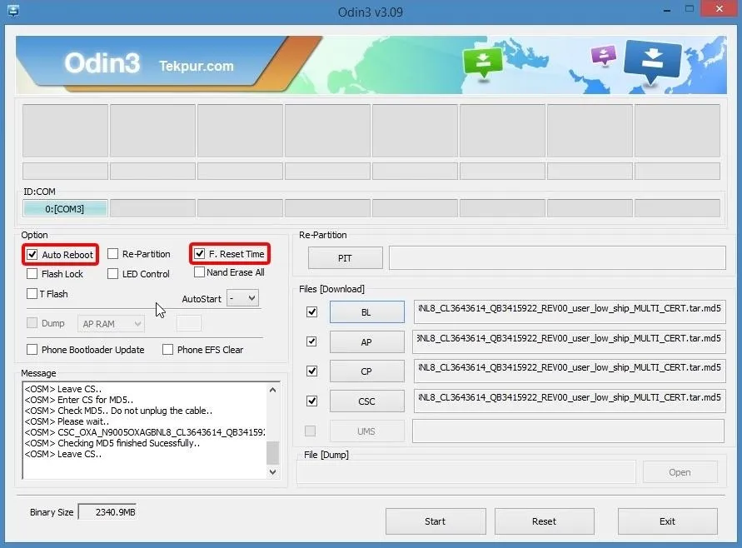Browse for a CSC firmware file
The height and width of the screenshot is (548, 742).
pos(366,401)
